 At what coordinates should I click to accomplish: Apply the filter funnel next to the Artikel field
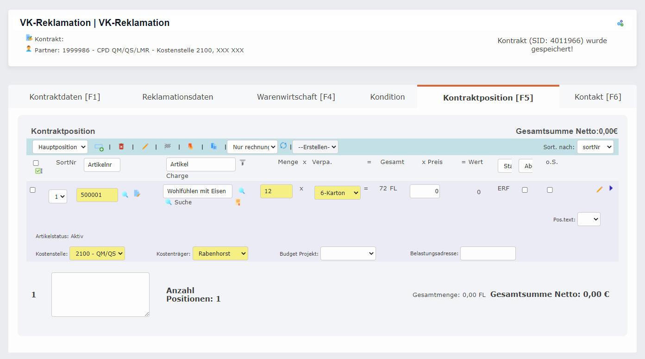point(243,163)
